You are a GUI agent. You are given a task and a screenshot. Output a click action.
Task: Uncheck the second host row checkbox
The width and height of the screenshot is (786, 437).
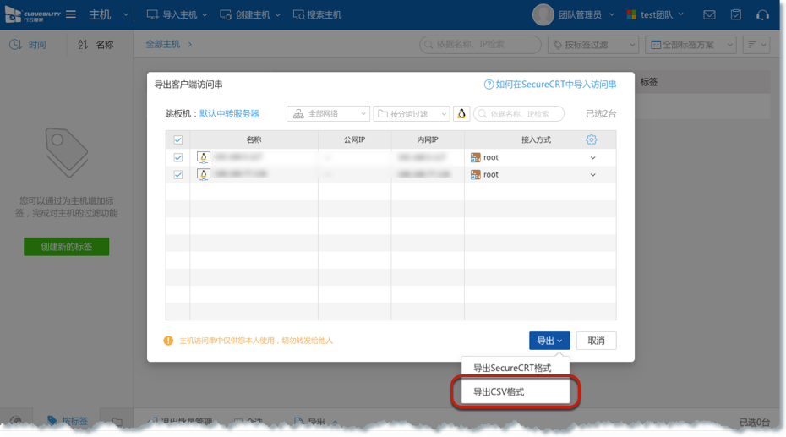pos(177,175)
